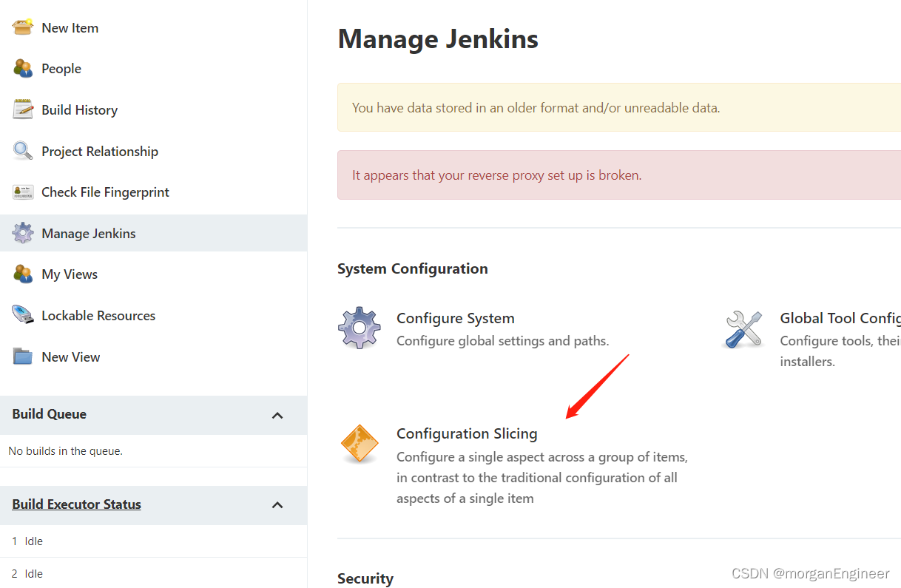The height and width of the screenshot is (588, 901).
Task: Collapse the Build Executor Status panel
Action: tap(277, 505)
